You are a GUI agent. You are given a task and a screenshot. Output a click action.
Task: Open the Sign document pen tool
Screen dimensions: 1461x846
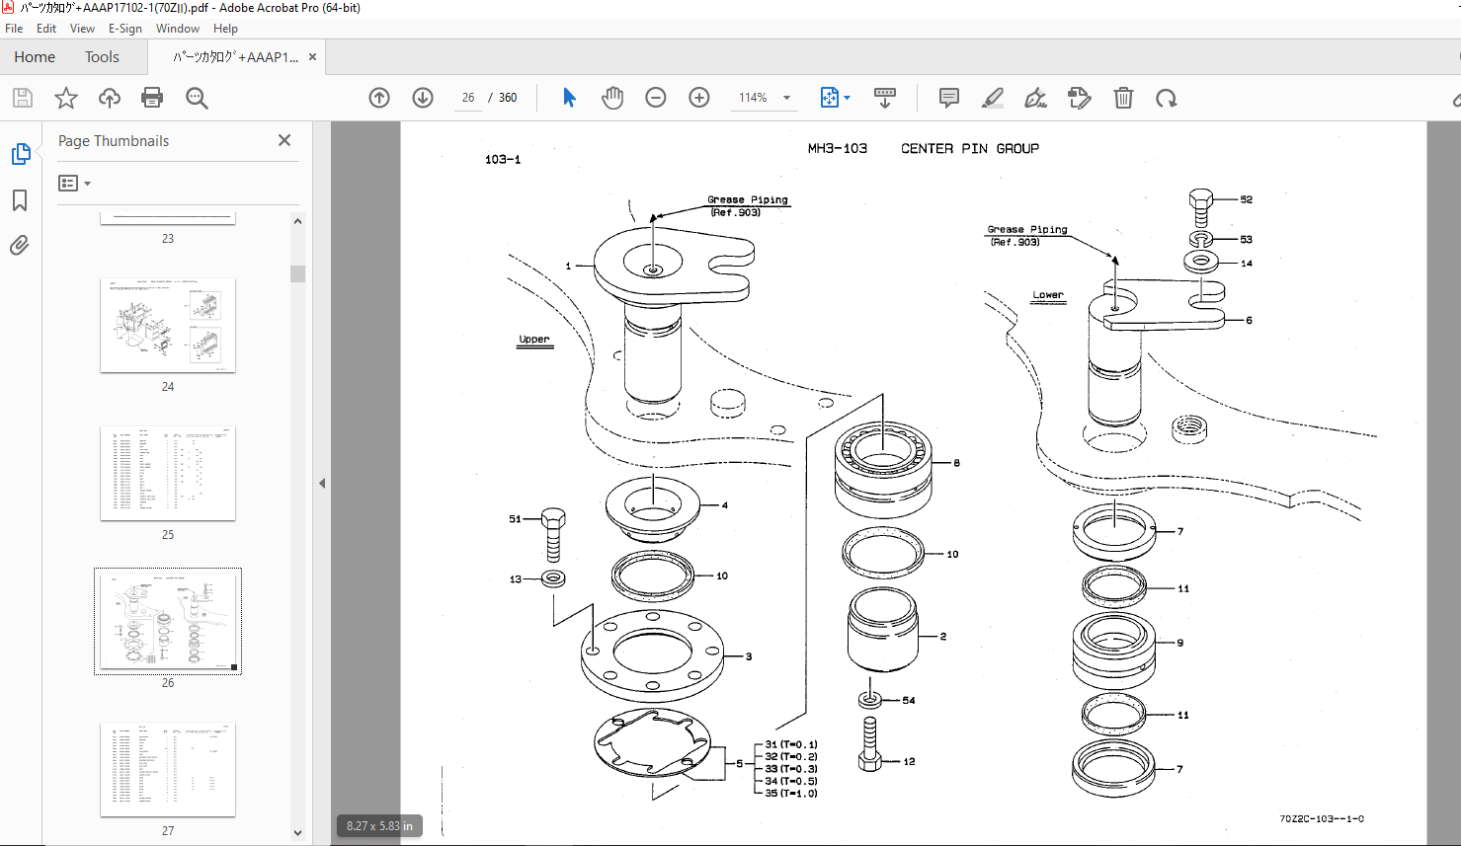[1035, 98]
